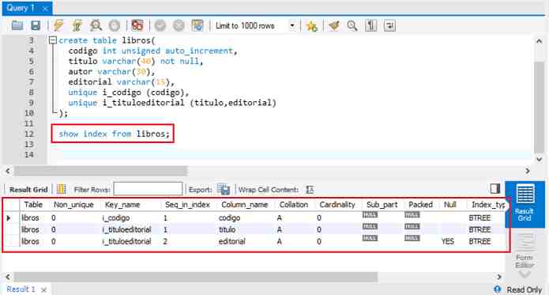Sort by Collation column header
Image resolution: width=549 pixels, height=295 pixels.
(x=293, y=205)
